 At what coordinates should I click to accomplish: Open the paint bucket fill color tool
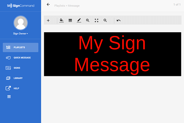[61, 20]
